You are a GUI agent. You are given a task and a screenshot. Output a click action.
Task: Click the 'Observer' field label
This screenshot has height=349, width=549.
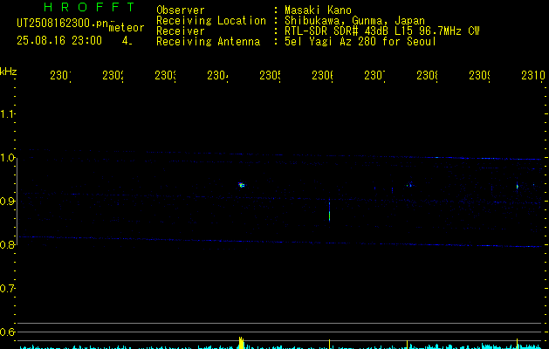pyautogui.click(x=181, y=10)
